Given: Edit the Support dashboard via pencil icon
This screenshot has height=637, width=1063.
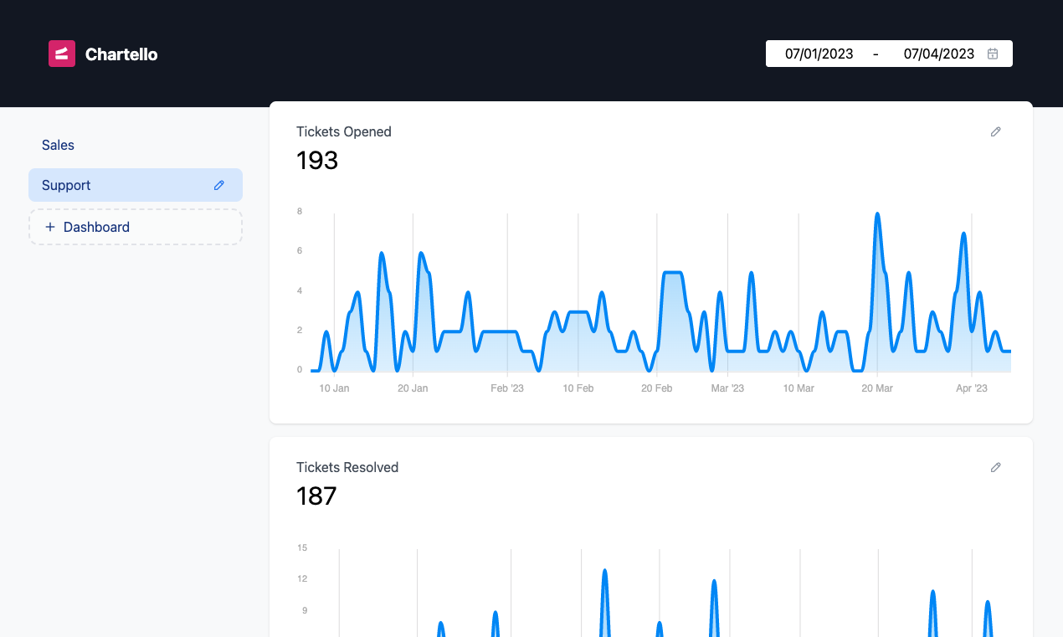Looking at the screenshot, I should [x=219, y=185].
